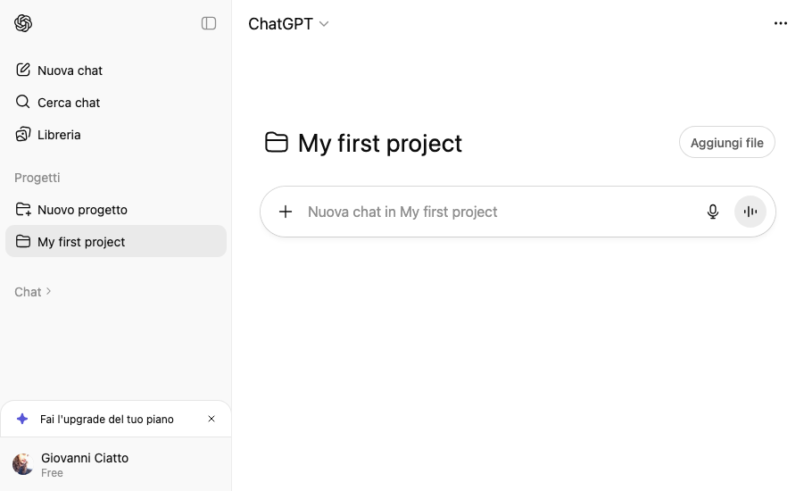The image size is (804, 491).
Task: Open the three-dot options menu
Action: (781, 23)
